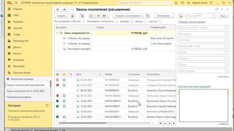
Task: Click the jump-to-first-row arrow
Action: point(161,123)
